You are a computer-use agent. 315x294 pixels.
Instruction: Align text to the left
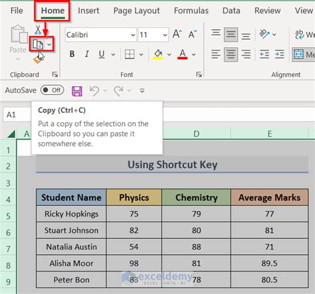coord(216,54)
